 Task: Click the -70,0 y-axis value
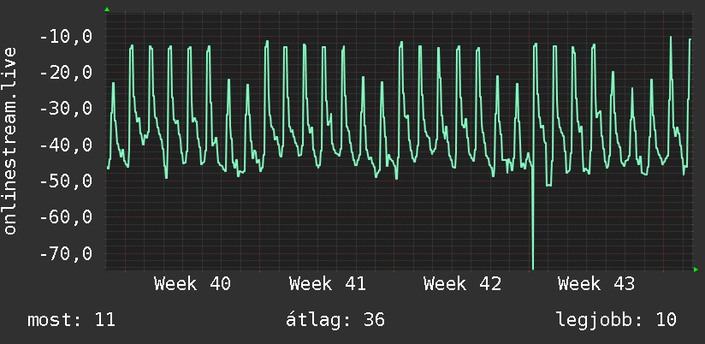point(66,253)
